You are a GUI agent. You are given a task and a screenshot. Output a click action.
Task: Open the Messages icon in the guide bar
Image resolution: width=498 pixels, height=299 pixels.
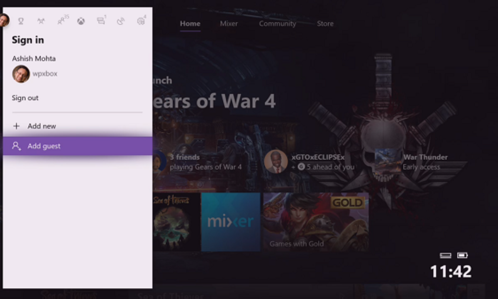(101, 20)
